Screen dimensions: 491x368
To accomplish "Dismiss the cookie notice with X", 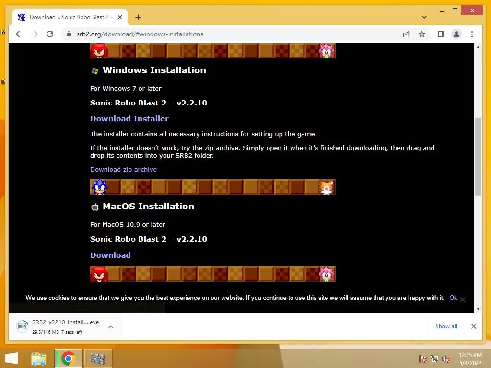I will pos(463,300).
